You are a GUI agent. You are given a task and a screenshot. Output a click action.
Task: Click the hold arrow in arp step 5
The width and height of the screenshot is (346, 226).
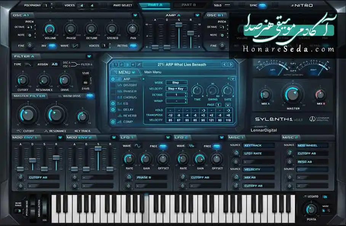click(203, 110)
